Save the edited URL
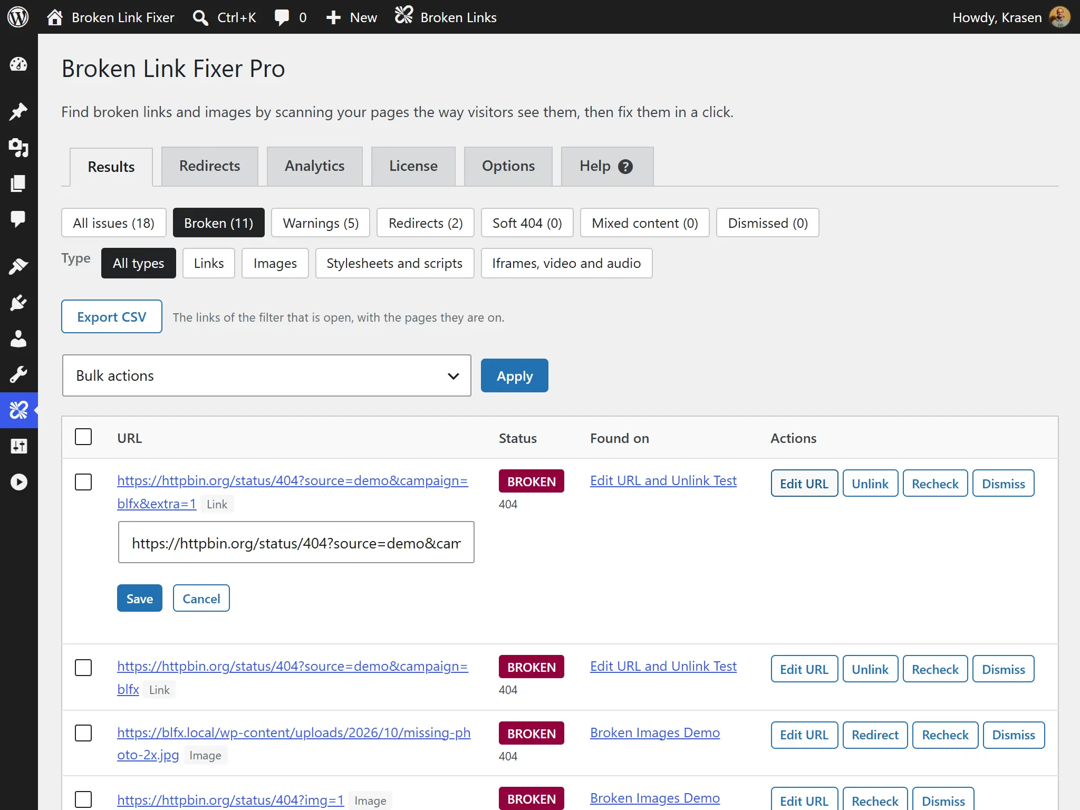The width and height of the screenshot is (1080, 810). click(140, 598)
